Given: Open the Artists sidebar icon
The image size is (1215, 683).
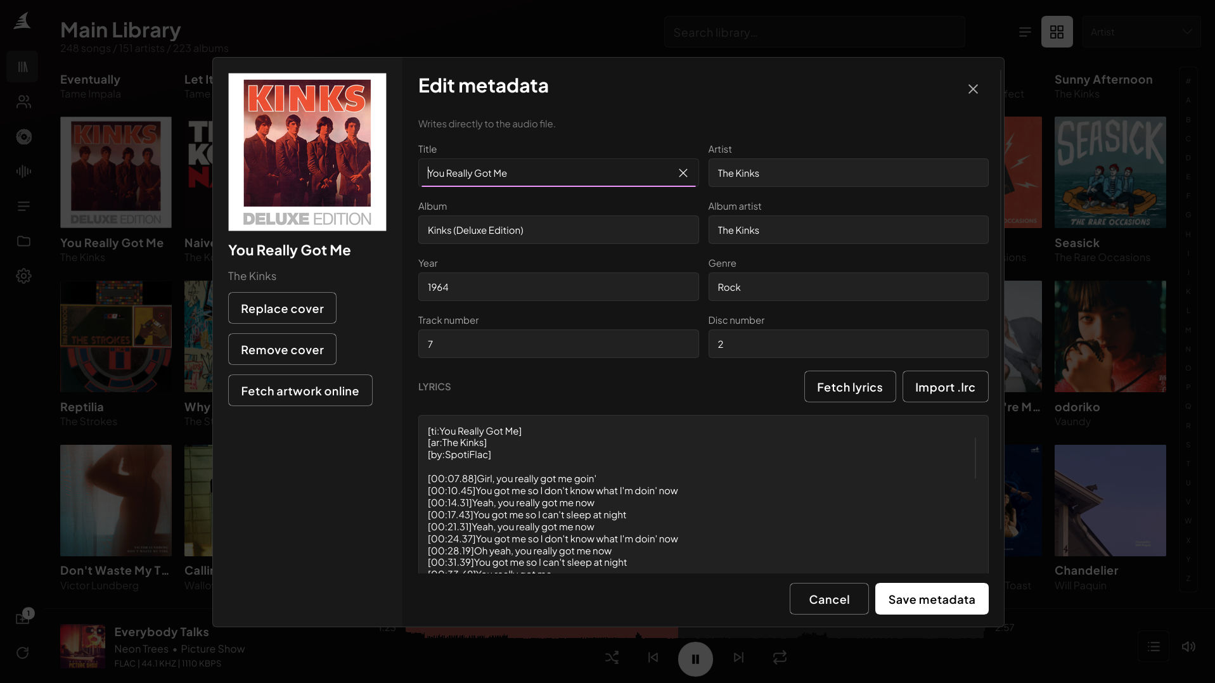Looking at the screenshot, I should [x=23, y=101].
